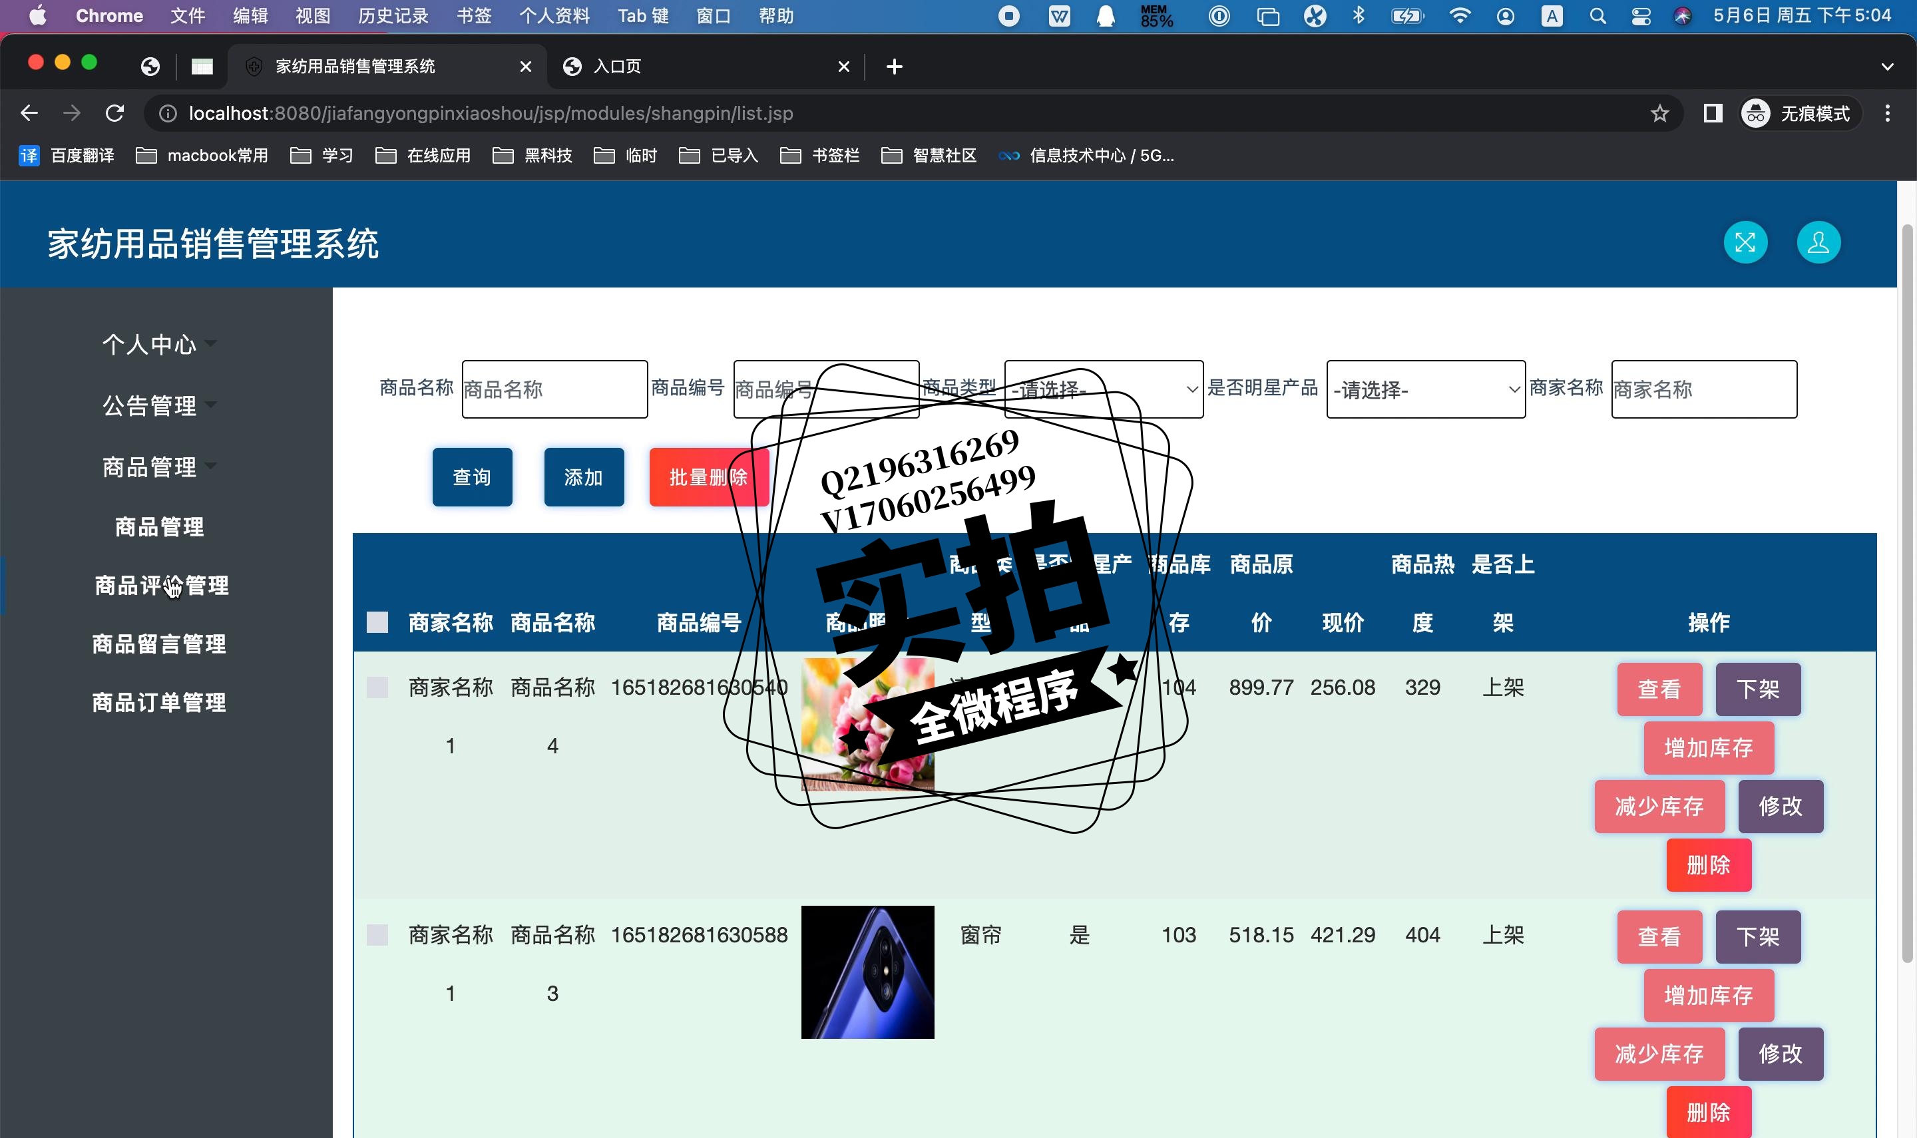The width and height of the screenshot is (1917, 1138).
Task: Click the 批量删除 button
Action: pos(708,477)
